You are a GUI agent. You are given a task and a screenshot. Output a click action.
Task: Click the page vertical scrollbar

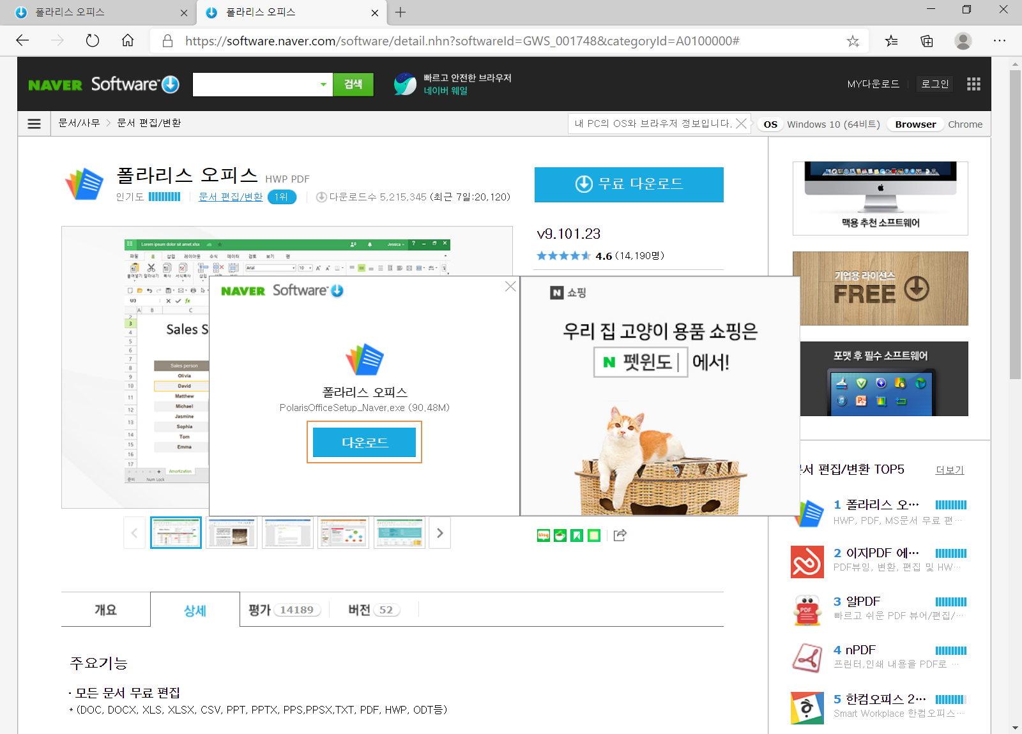pos(1015,225)
